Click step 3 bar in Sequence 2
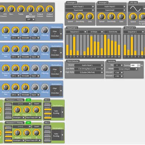 click(132, 45)
